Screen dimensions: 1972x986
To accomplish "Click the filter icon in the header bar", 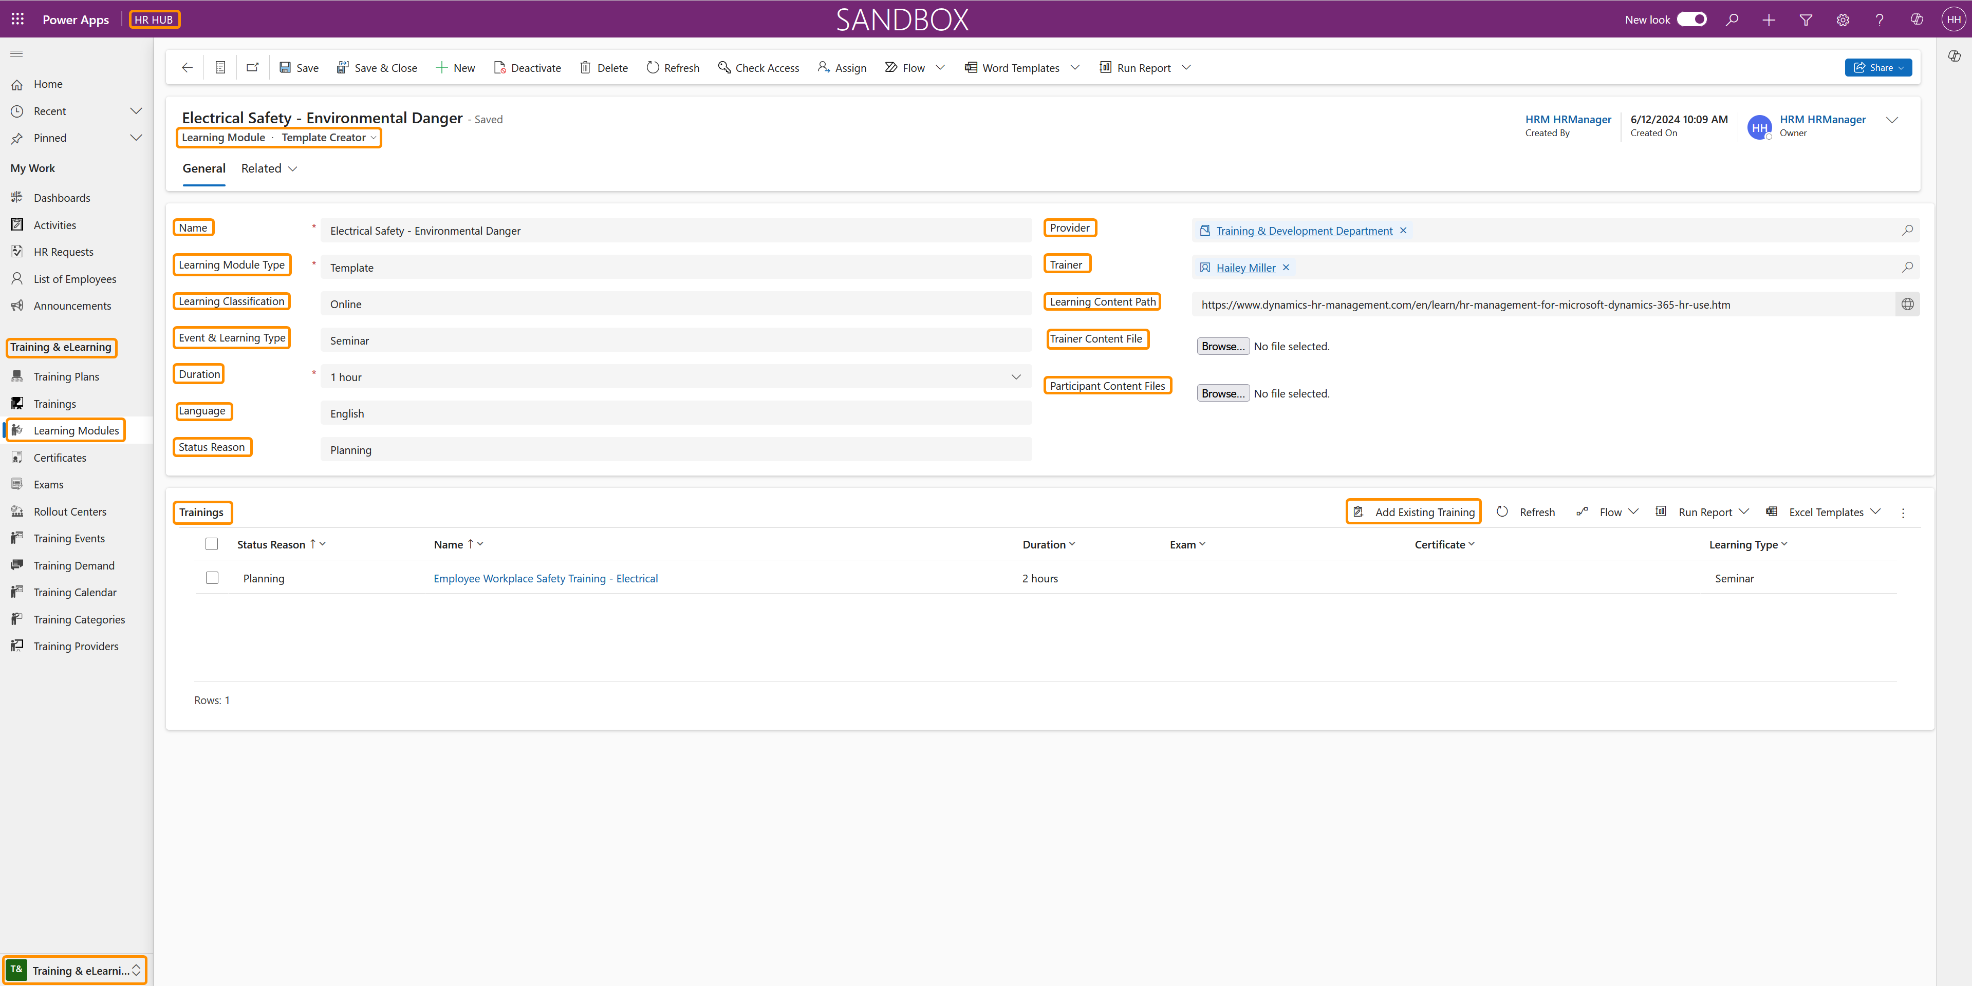I will (x=1806, y=19).
